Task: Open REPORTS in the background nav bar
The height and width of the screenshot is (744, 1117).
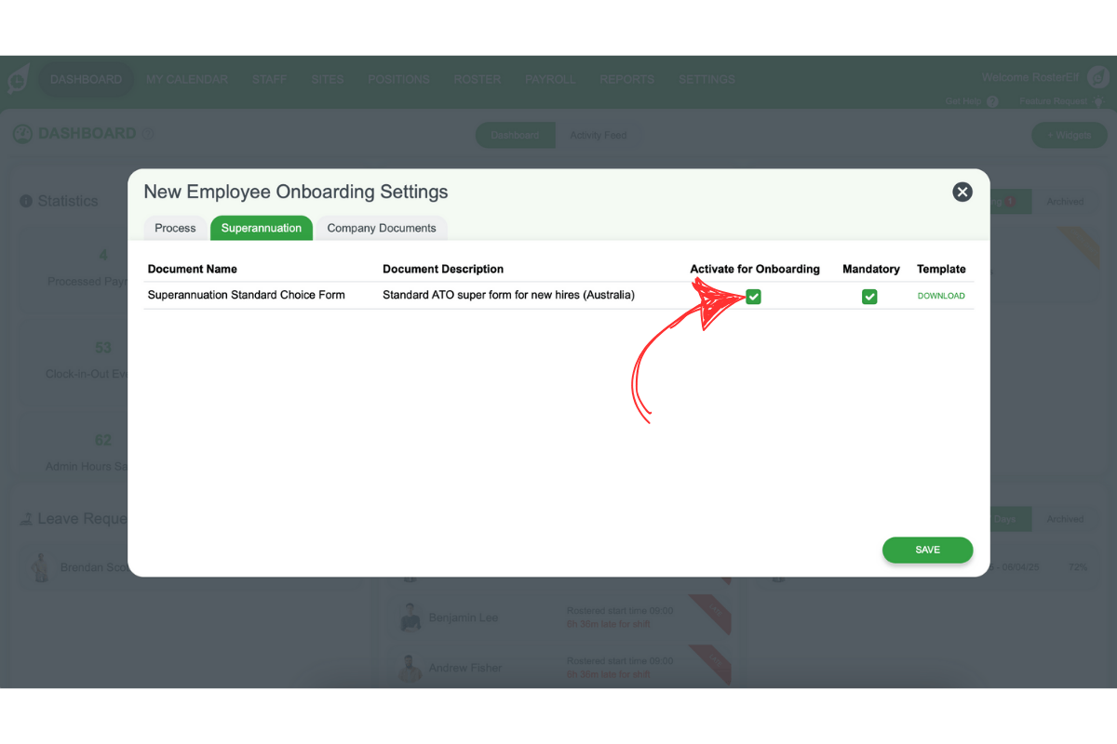Action: 626,79
